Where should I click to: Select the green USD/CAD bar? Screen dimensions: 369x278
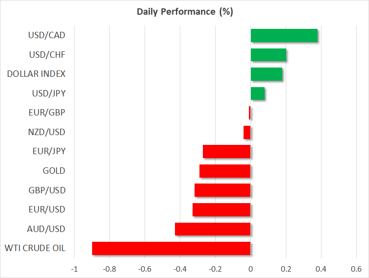coord(284,36)
